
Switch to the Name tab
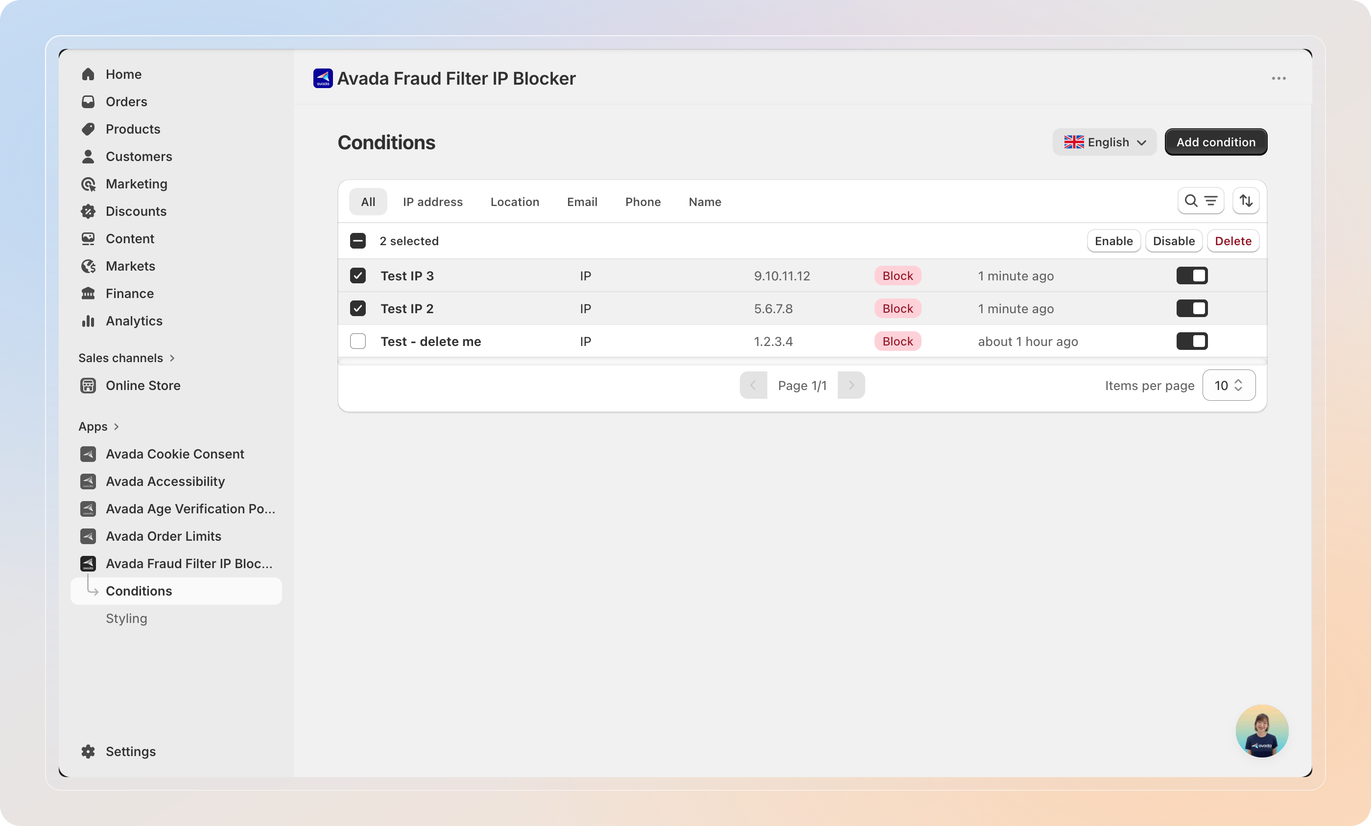(x=705, y=202)
